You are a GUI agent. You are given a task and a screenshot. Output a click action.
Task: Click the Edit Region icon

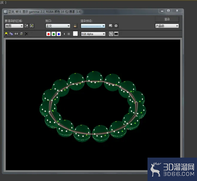point(27,26)
